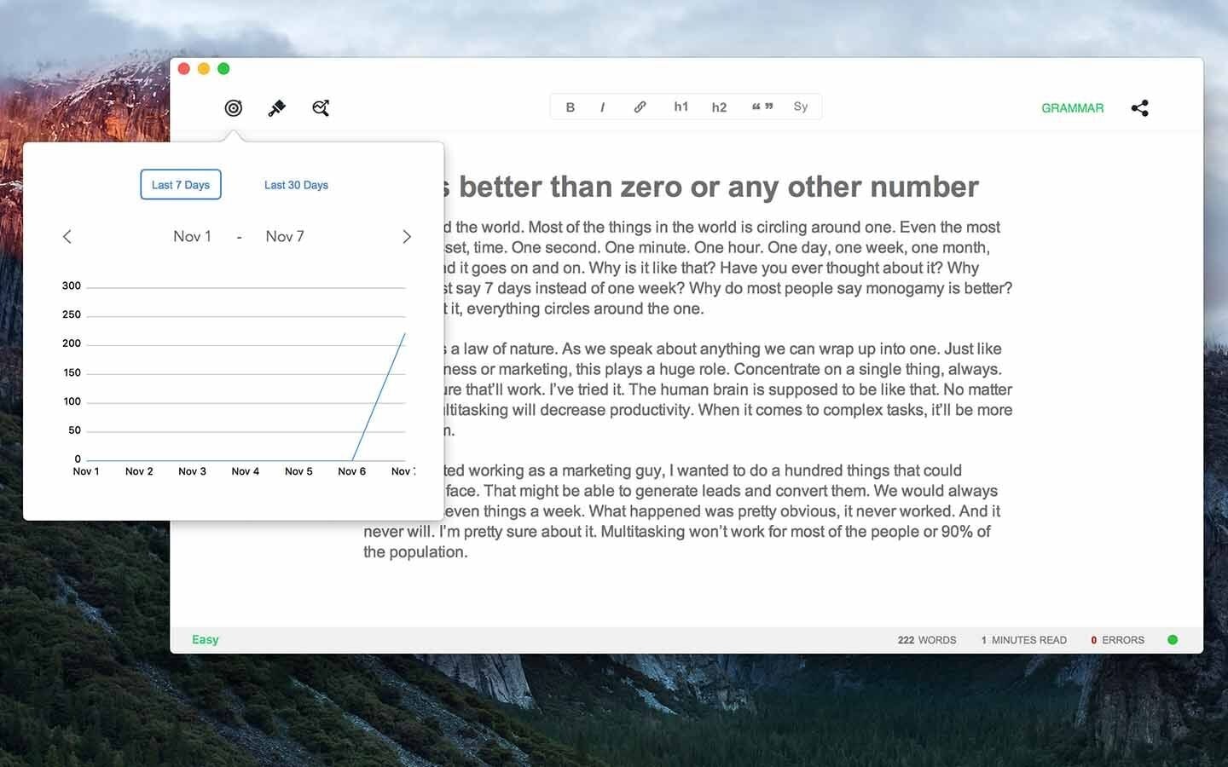Apply h2 heading format

click(719, 107)
